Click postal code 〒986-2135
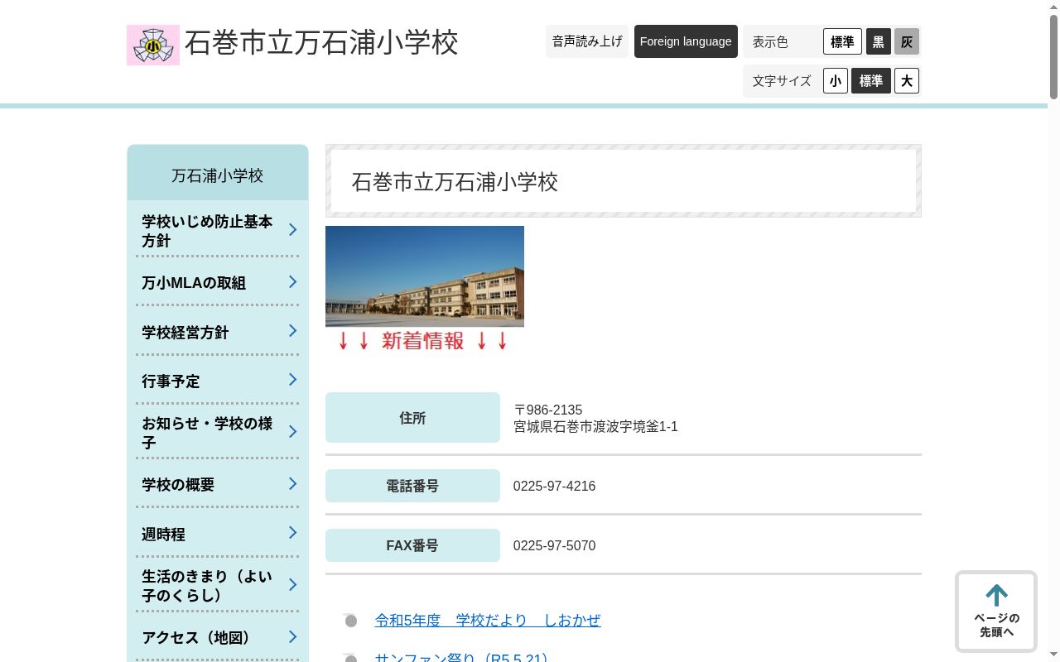 click(x=548, y=410)
